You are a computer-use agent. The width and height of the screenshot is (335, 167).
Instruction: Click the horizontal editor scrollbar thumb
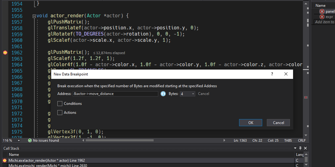coord(120,140)
